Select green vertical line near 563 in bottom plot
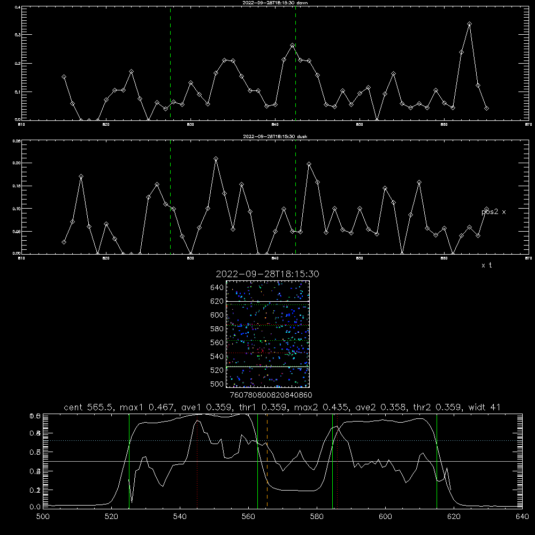The image size is (535, 535). pos(258,461)
